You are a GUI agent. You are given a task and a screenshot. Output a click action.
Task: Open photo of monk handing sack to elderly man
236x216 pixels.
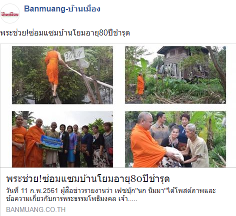[175, 139]
